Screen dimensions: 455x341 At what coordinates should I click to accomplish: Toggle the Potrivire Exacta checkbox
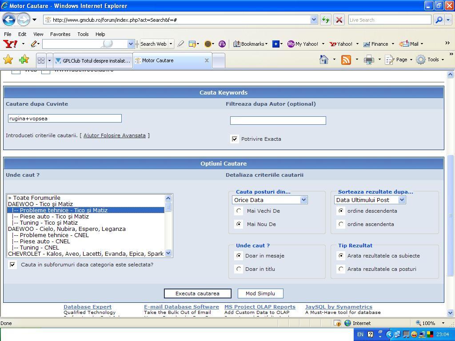point(235,139)
